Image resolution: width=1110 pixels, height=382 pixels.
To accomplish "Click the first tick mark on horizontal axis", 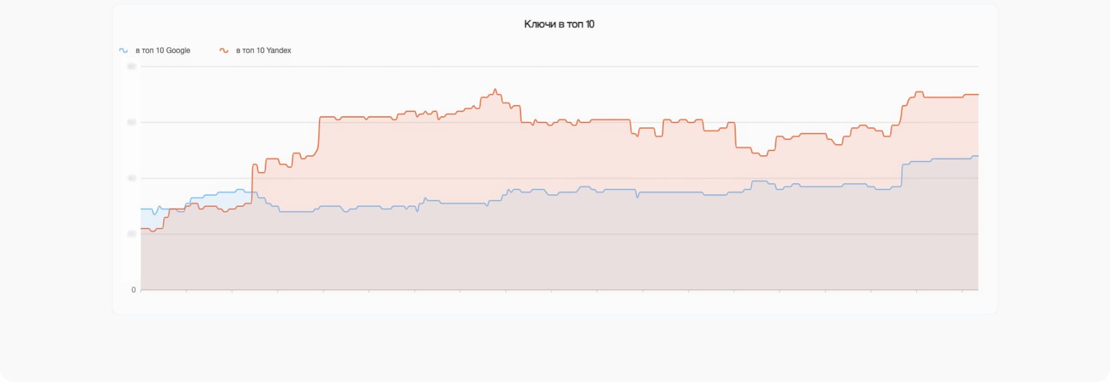I will 141,291.
